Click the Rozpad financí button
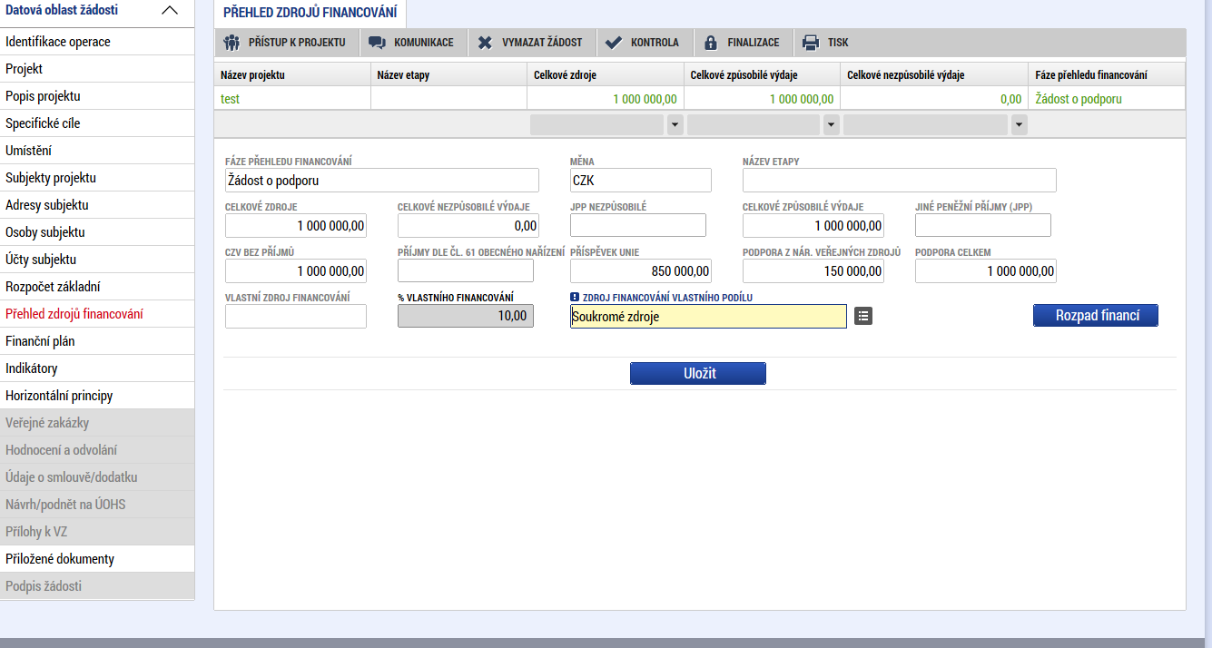This screenshot has height=648, width=1212. click(1096, 316)
